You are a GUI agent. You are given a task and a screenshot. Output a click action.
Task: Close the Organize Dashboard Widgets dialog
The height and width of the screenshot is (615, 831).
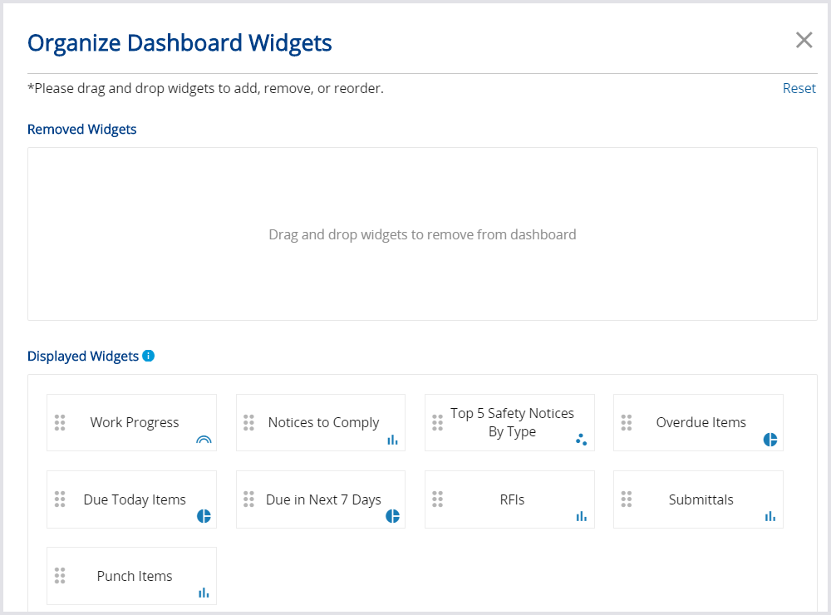coord(804,40)
